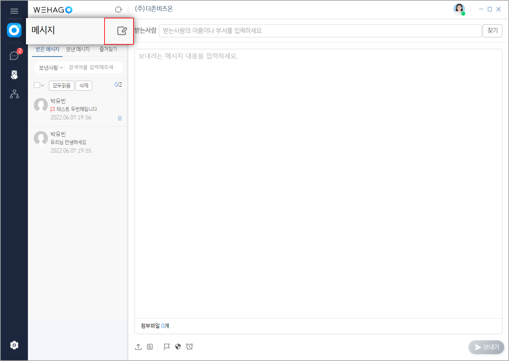Screen dimensions: 509x361
Task: Select the message (note) icon in sidebar
Action: (x=14, y=75)
